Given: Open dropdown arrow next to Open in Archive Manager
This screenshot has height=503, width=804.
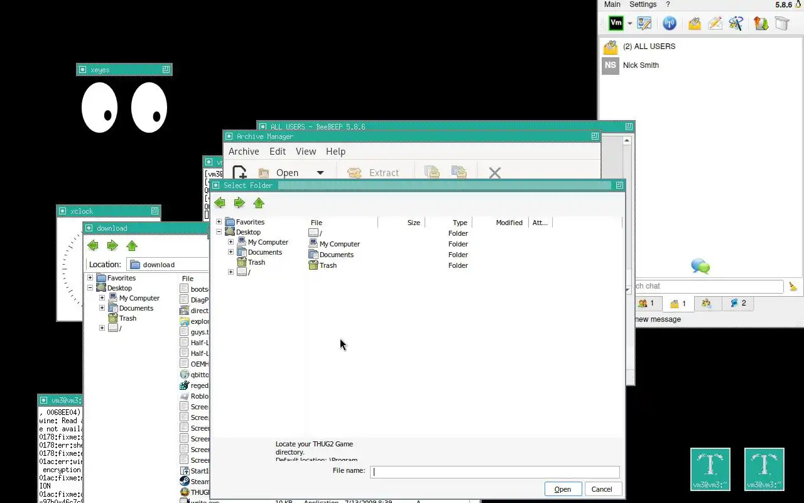Looking at the screenshot, I should [320, 173].
